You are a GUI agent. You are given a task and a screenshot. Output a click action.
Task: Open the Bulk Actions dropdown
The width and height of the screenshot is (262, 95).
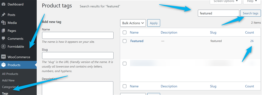133,23
